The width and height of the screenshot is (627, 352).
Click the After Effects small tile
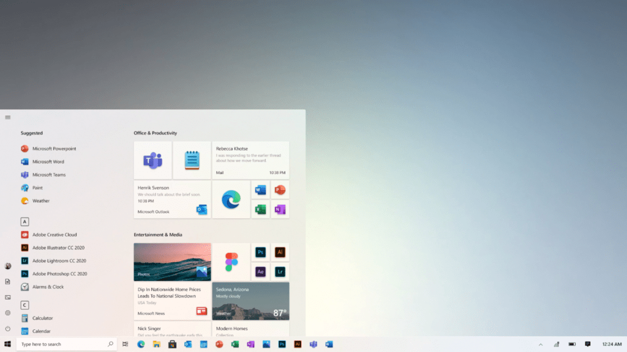coord(260,272)
